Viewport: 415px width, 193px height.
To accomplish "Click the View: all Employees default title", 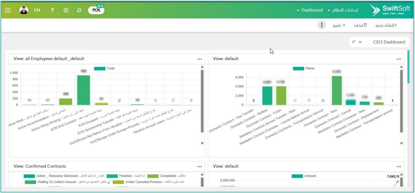I will pos(49,58).
